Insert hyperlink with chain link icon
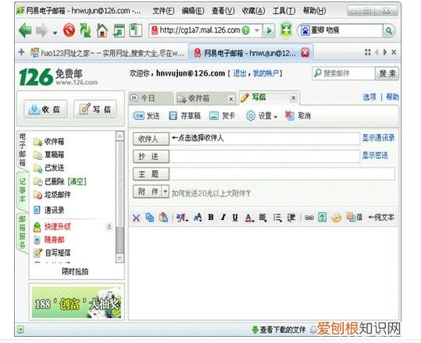Screen dimensions: 421x343 [x=309, y=217]
